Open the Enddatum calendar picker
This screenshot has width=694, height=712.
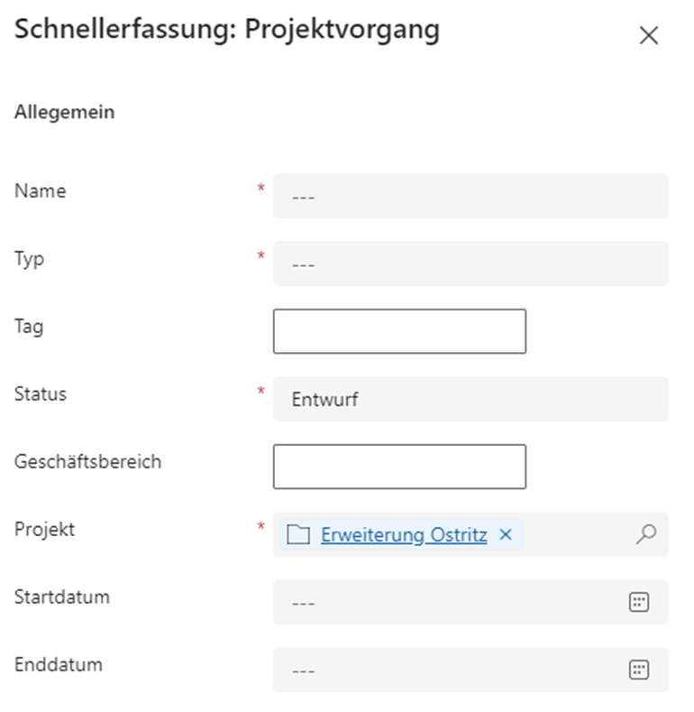(638, 670)
